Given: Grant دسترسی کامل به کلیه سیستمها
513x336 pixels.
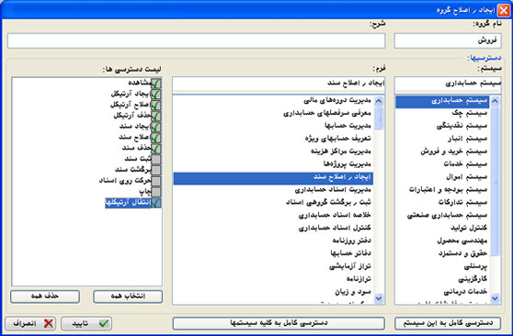Looking at the screenshot, I should click(x=279, y=323).
